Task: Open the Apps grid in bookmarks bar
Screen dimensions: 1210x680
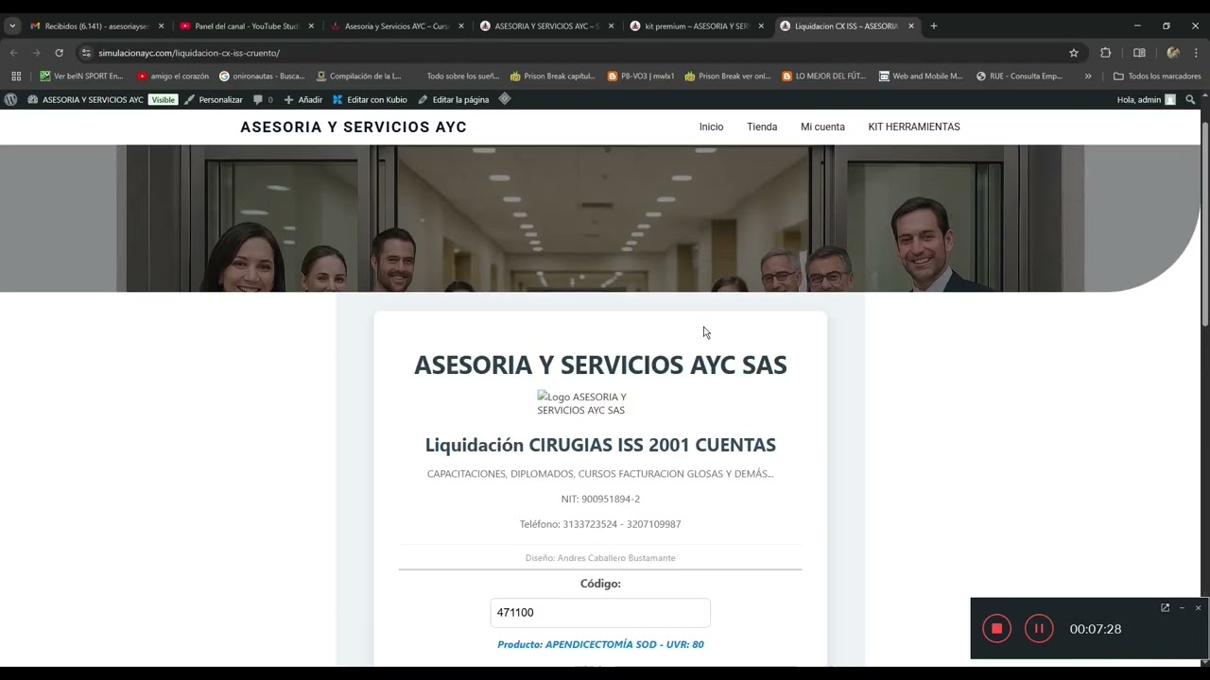Action: click(x=16, y=76)
